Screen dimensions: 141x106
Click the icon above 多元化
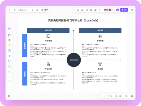click(100, 64)
